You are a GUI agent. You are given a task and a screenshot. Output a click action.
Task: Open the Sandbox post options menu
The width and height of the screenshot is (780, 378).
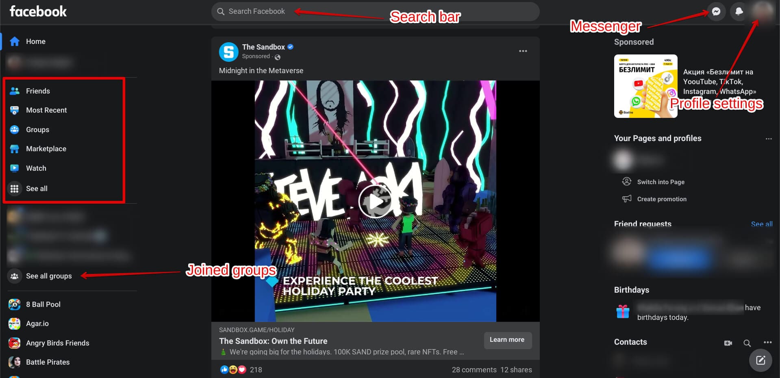(523, 51)
